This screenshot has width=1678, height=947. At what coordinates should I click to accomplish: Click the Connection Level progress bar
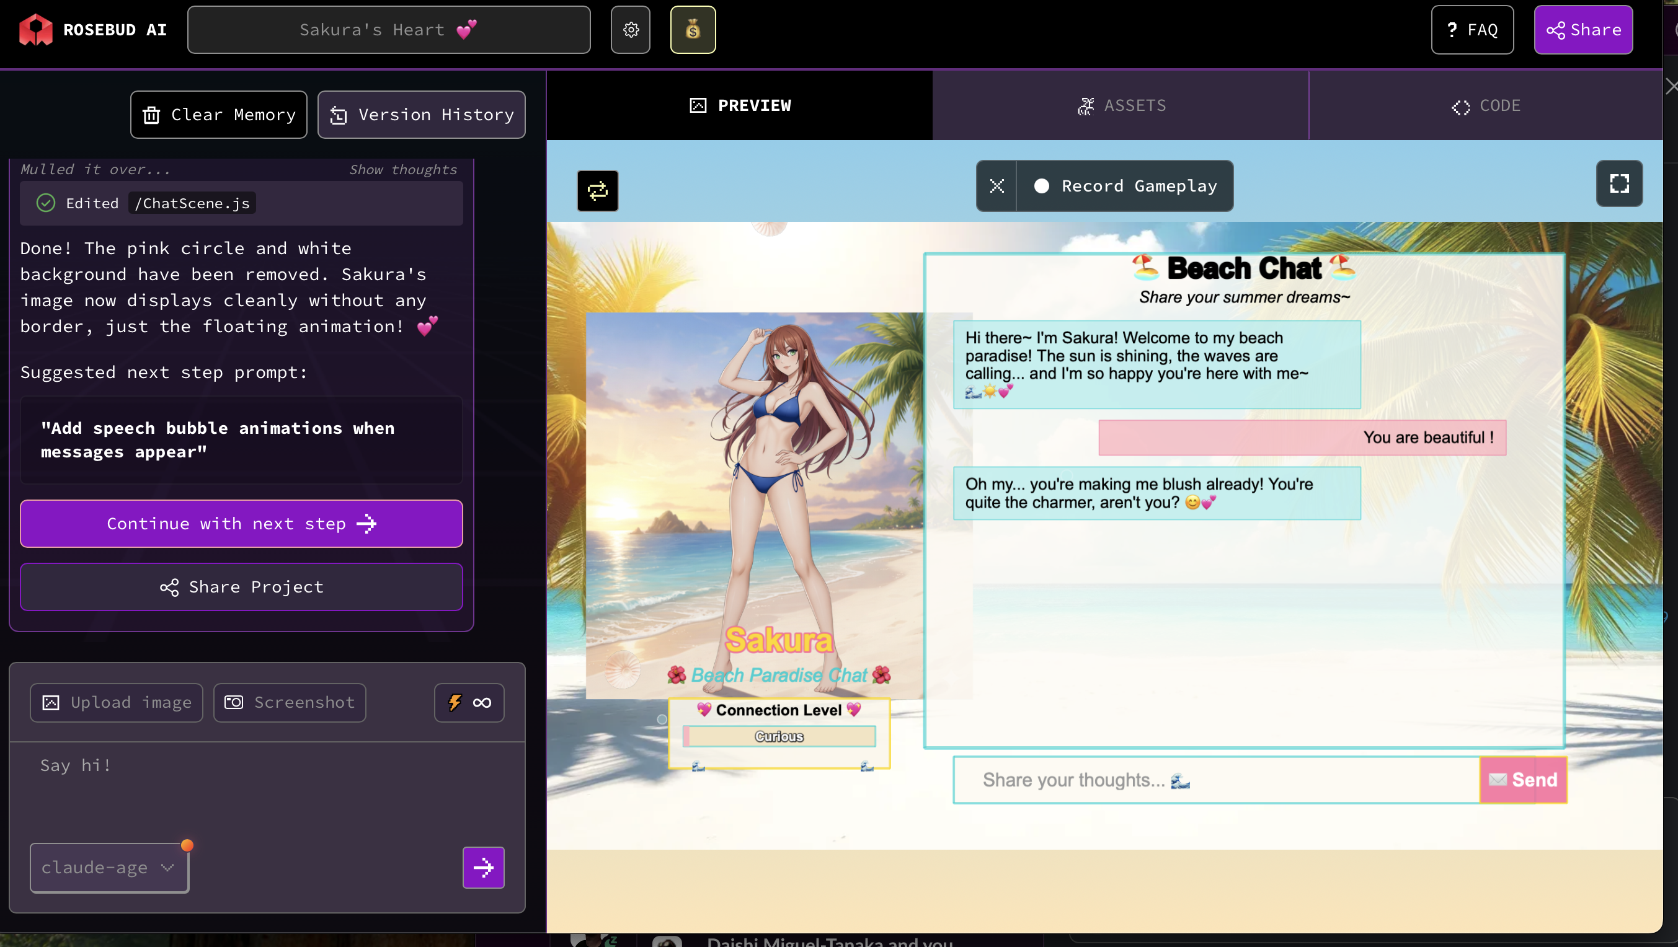pos(779,736)
